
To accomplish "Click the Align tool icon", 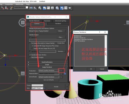I will point(35,8).
